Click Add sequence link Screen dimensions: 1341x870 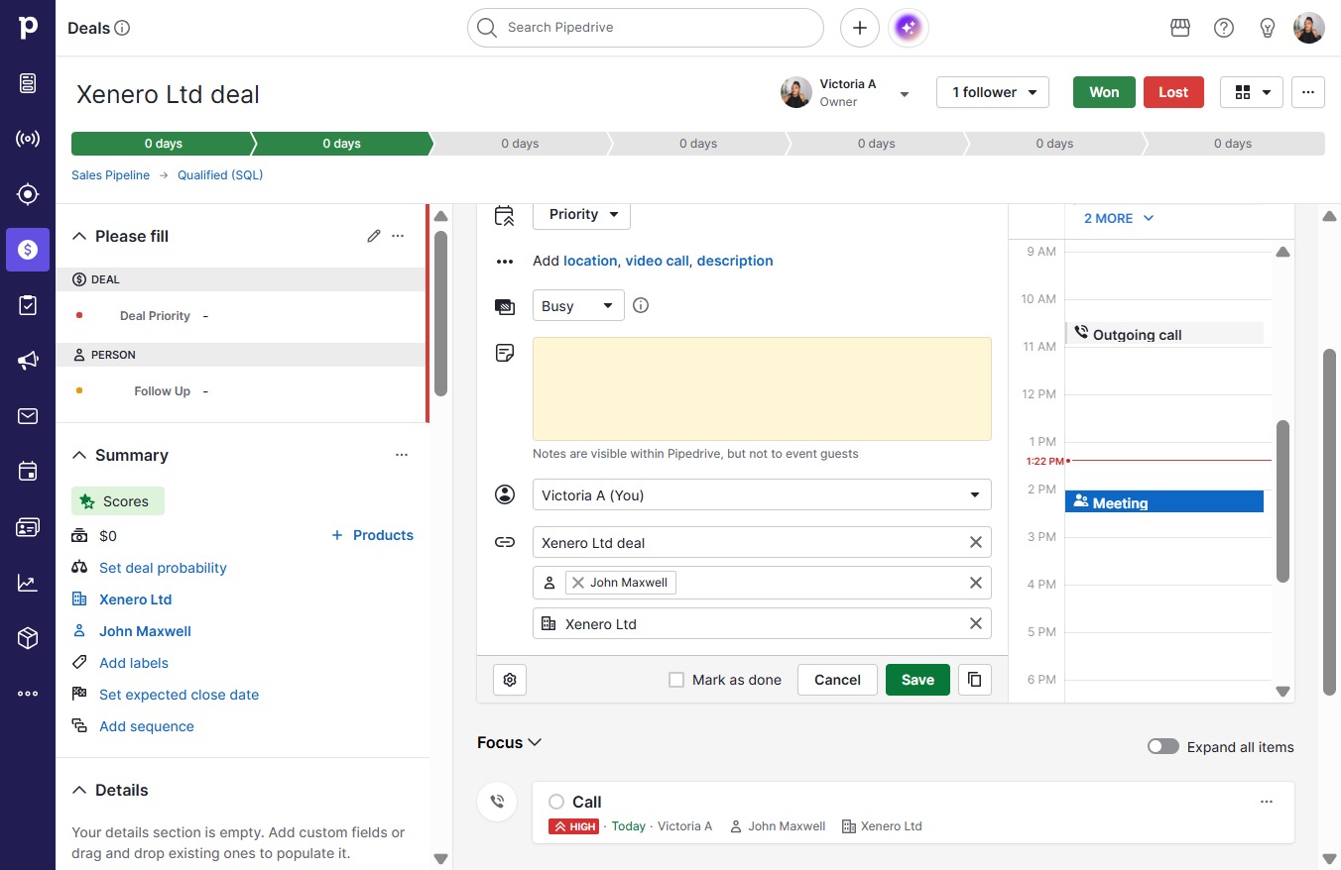click(147, 726)
